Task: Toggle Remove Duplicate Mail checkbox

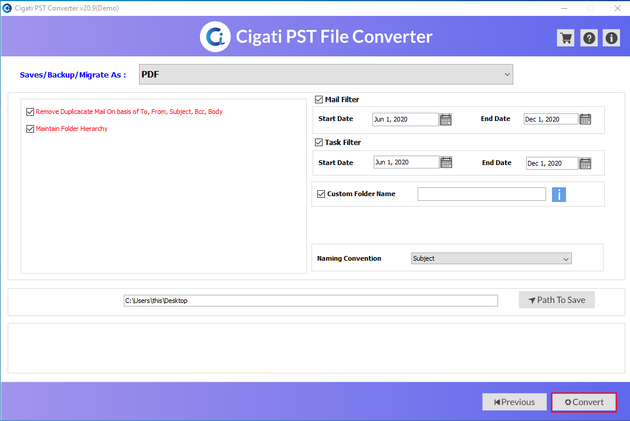Action: [x=30, y=112]
